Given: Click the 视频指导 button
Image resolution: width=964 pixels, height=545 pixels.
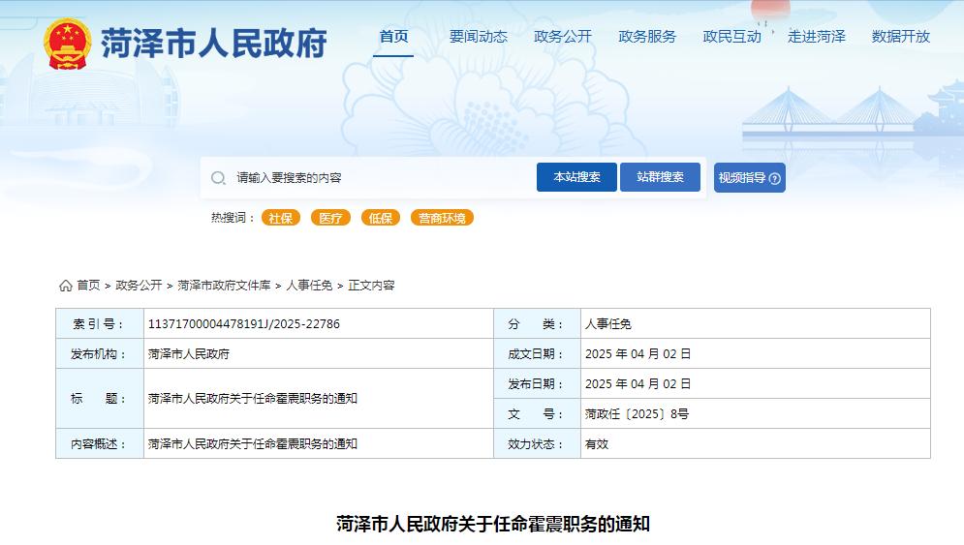Looking at the screenshot, I should (x=750, y=177).
